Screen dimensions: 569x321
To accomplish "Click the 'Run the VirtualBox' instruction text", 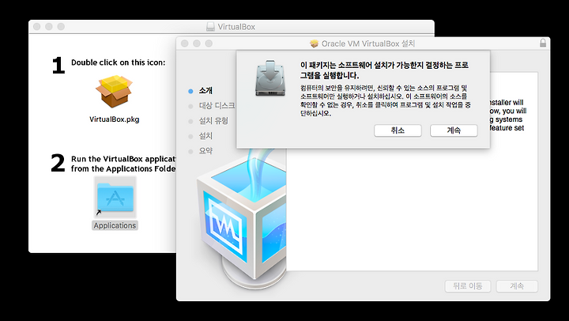I will [123, 164].
